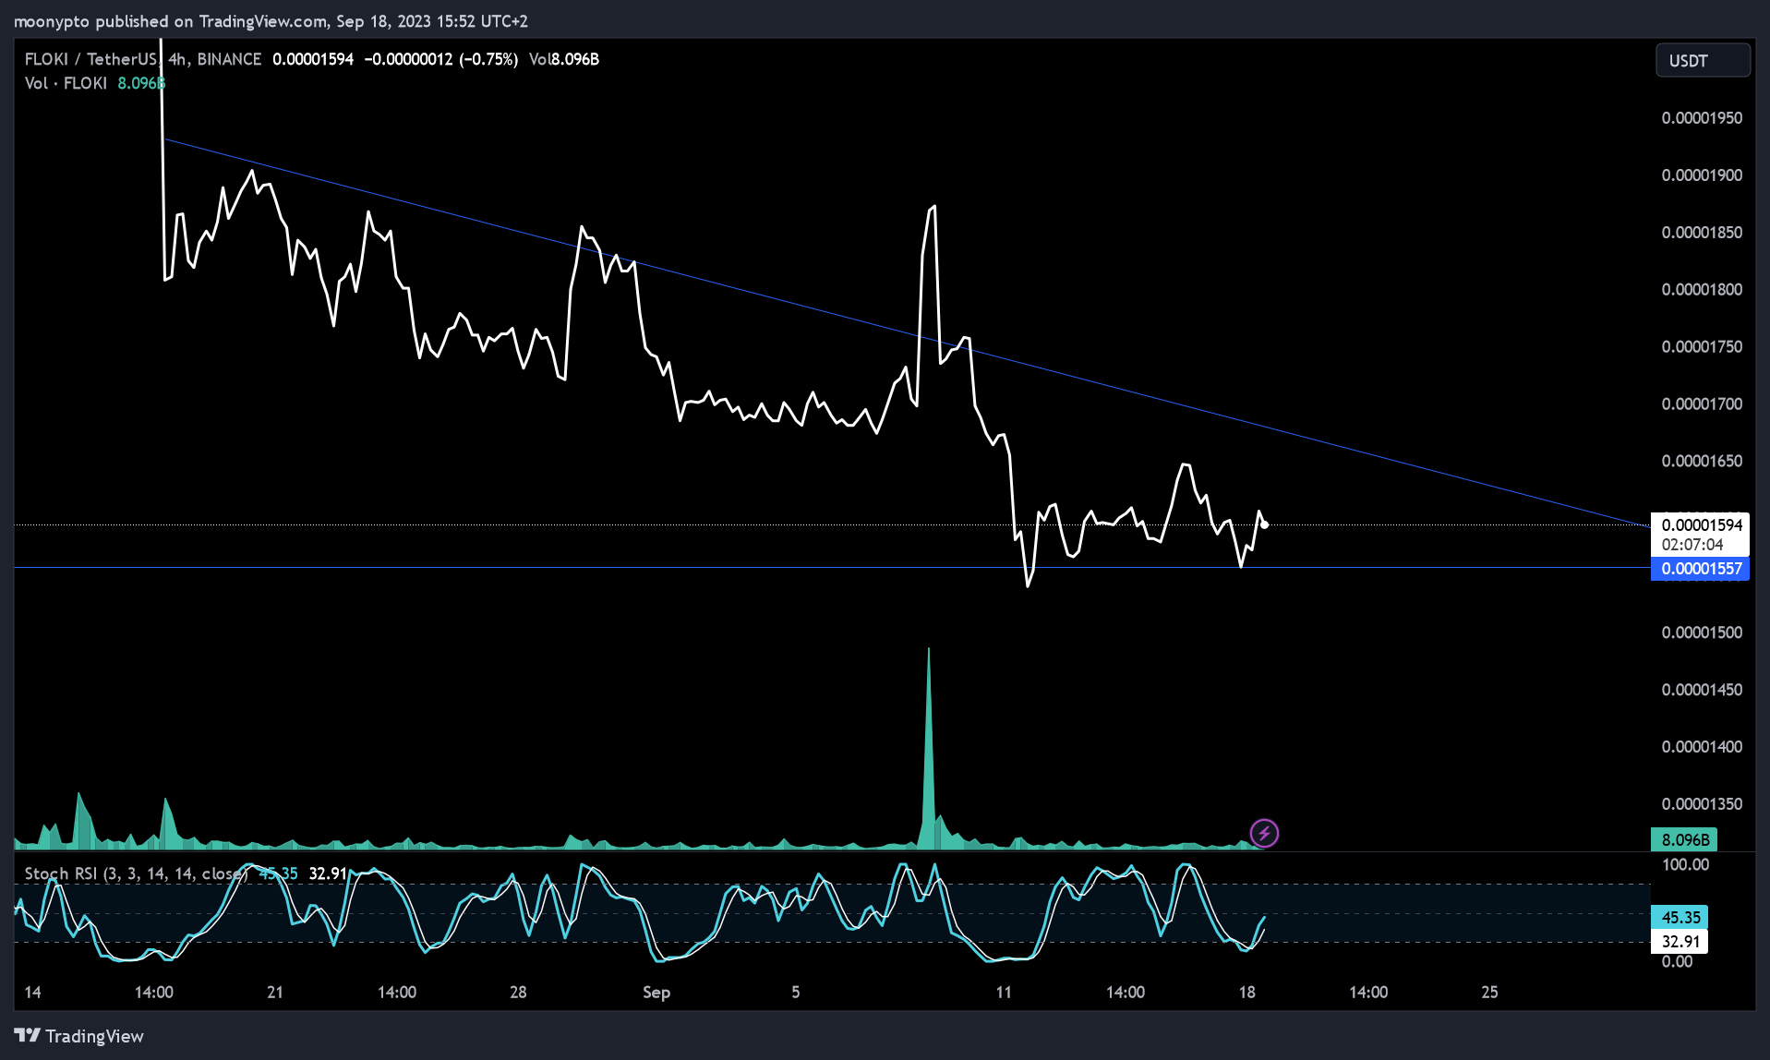The image size is (1770, 1060).
Task: Click the 32.91 Stoch RSI value label
Action: pos(1680,942)
